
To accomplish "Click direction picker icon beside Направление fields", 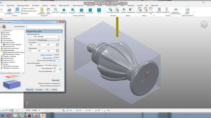I will pyautogui.click(x=57, y=51).
